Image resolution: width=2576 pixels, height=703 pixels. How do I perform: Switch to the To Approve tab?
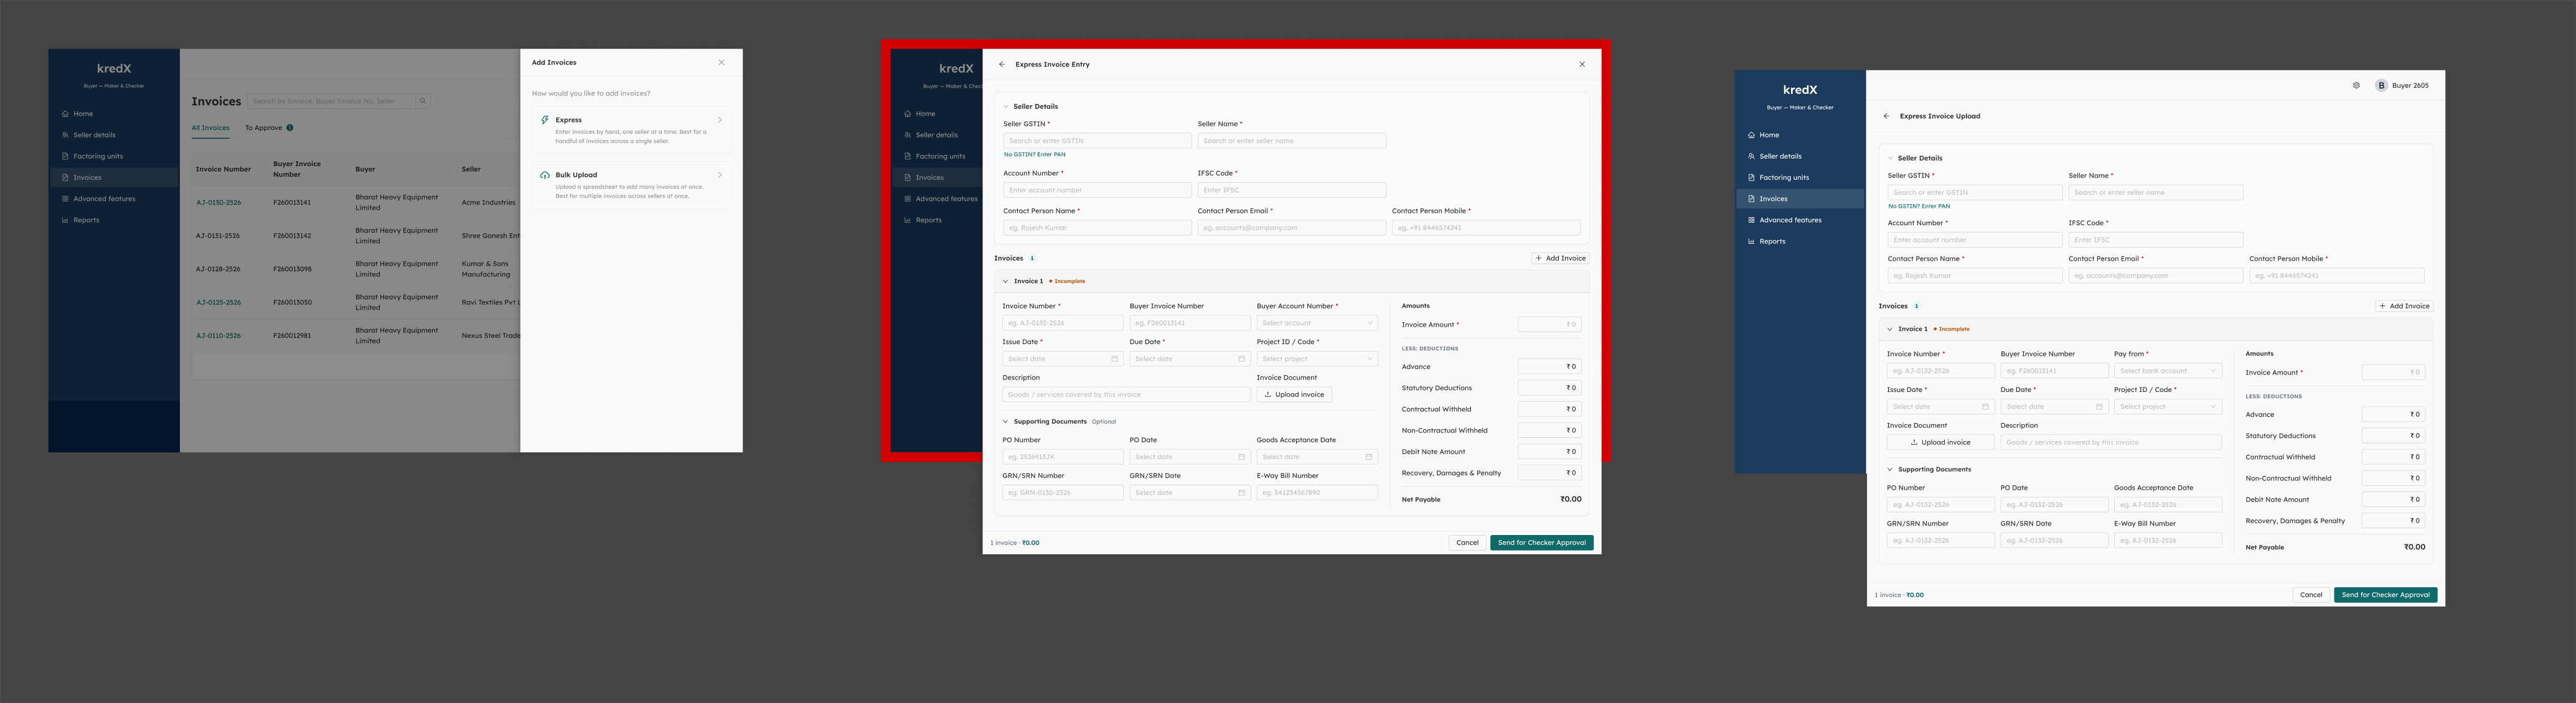[269, 128]
